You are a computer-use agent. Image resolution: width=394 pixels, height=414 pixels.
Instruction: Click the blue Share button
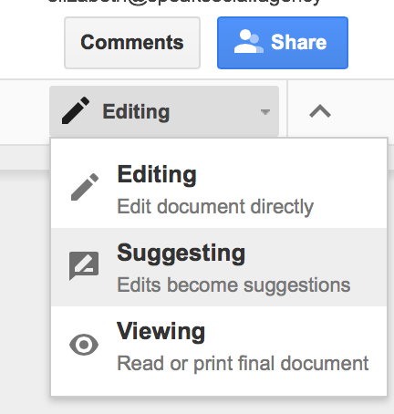(283, 43)
